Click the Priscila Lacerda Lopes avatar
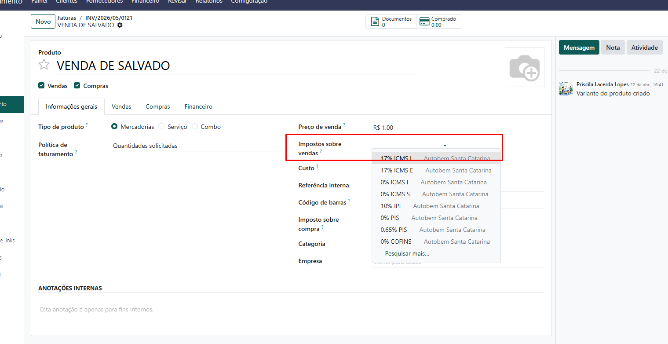This screenshot has height=344, width=668. pyautogui.click(x=566, y=89)
